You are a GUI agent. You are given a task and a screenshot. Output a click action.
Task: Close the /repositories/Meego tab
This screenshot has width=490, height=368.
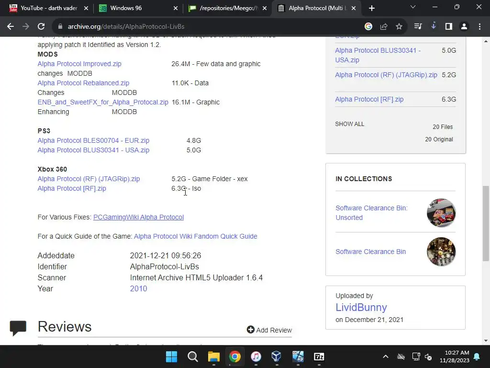pos(265,8)
